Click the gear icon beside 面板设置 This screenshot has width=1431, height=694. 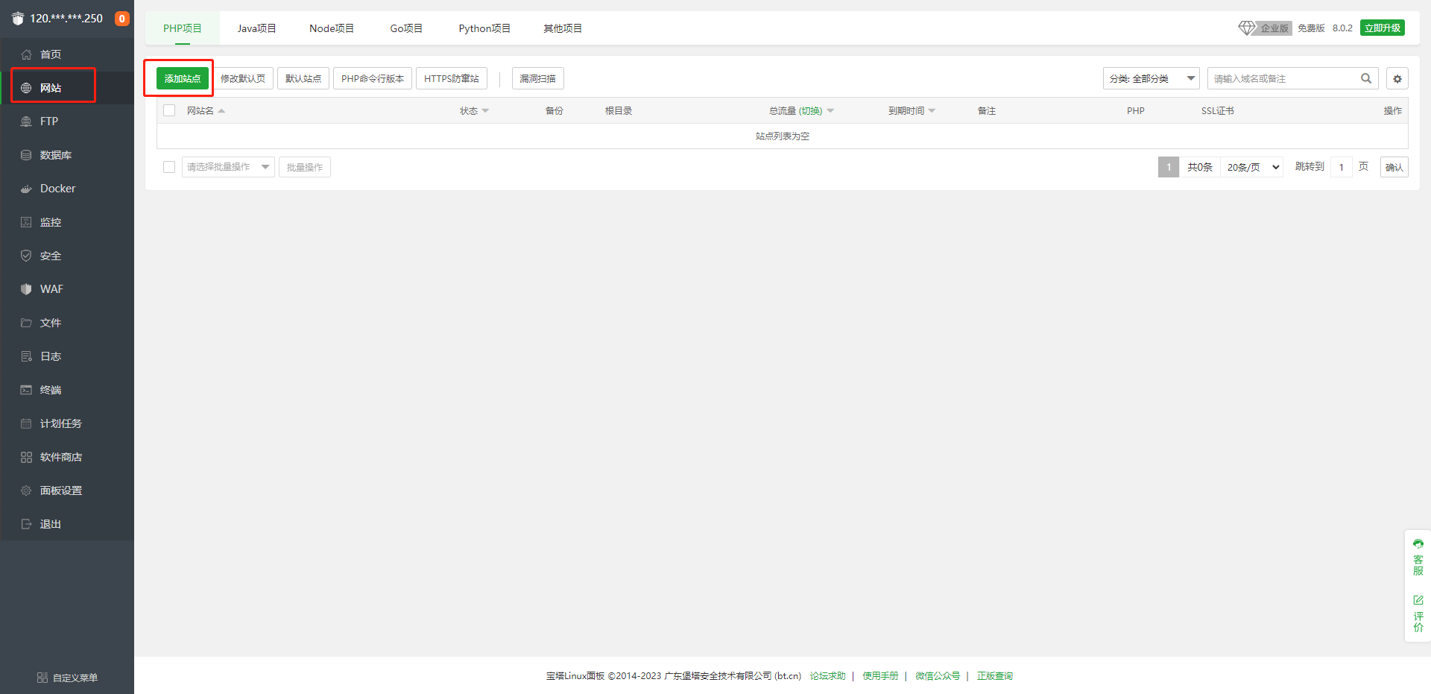(x=26, y=490)
